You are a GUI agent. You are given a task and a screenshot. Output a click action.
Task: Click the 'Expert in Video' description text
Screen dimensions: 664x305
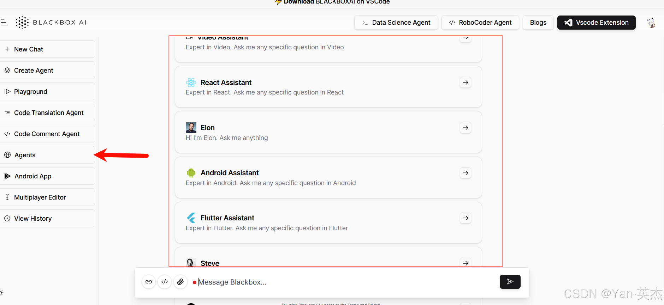(x=265, y=47)
